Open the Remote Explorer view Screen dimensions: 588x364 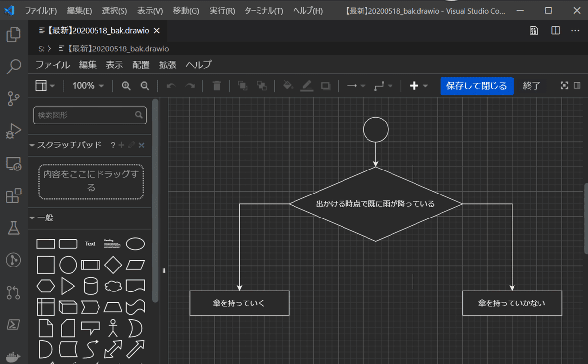pos(14,164)
